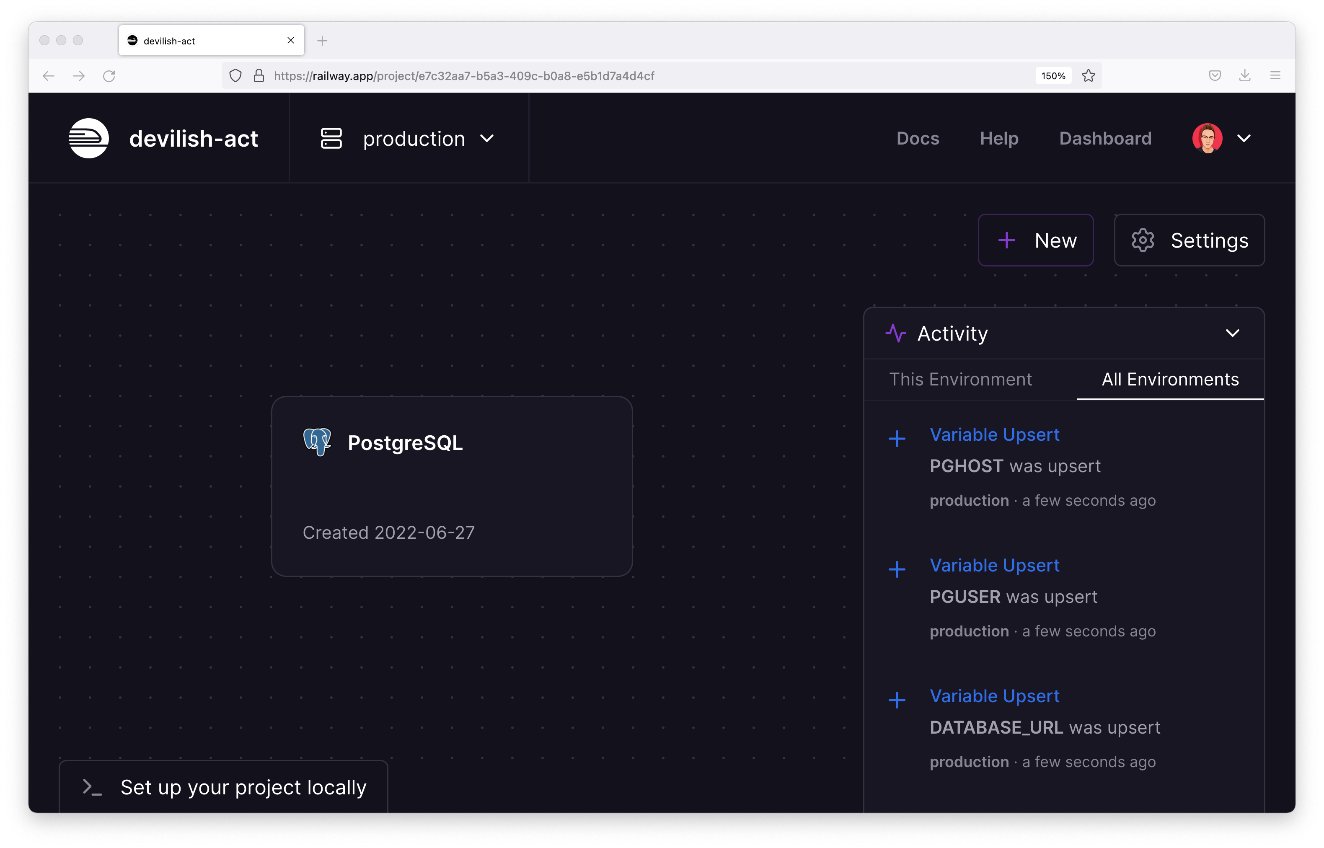This screenshot has height=848, width=1324.
Task: Go to the Dashboard link
Action: [1105, 138]
